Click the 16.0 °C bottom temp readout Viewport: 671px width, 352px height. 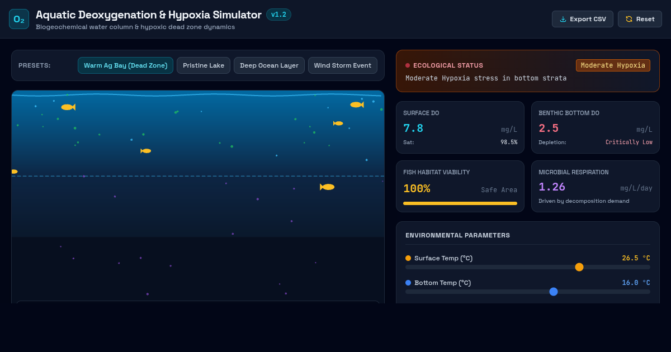(x=636, y=283)
